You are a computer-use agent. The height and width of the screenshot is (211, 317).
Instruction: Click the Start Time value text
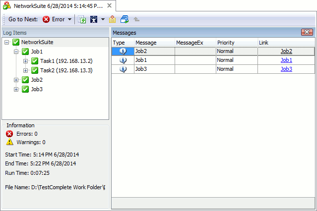click(x=56, y=155)
